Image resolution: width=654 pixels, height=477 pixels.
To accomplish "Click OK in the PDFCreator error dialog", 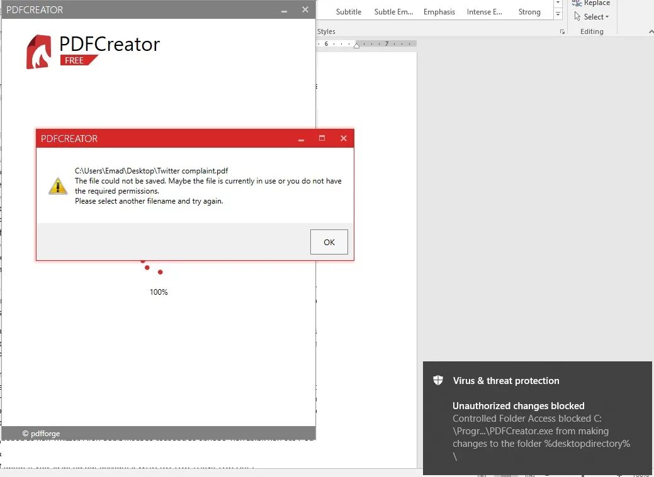I will tap(329, 242).
